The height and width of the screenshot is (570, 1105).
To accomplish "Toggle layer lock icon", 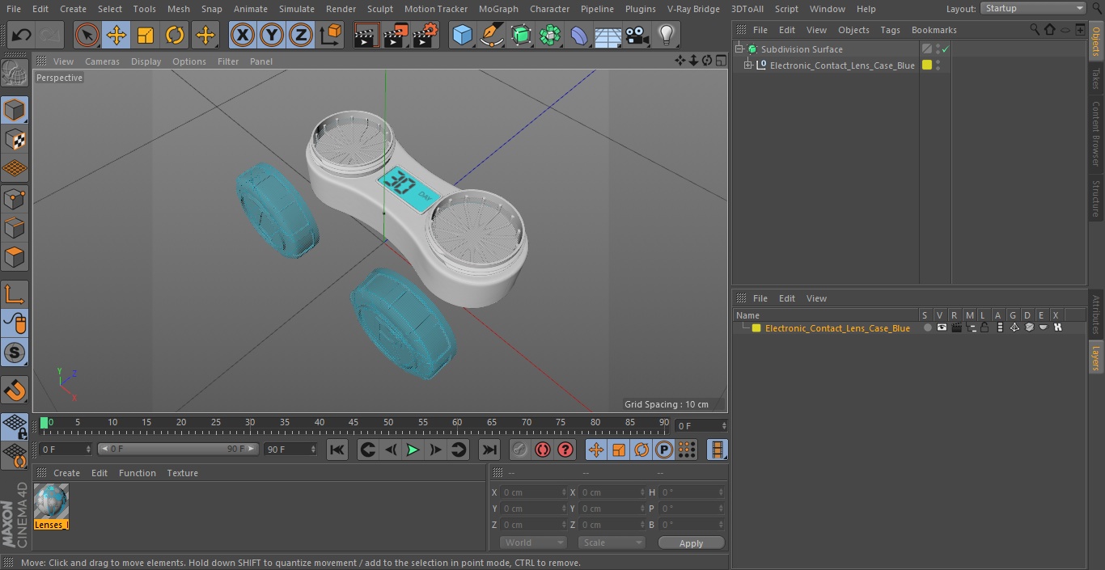I will [984, 327].
